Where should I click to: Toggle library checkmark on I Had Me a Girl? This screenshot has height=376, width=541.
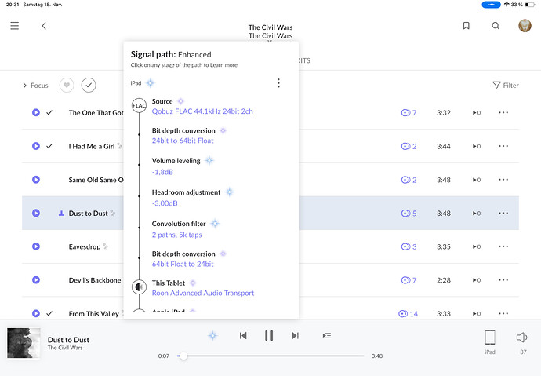point(49,146)
